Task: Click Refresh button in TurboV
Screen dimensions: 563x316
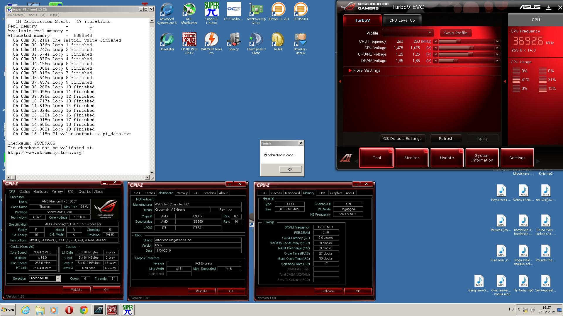Action: coord(446,138)
